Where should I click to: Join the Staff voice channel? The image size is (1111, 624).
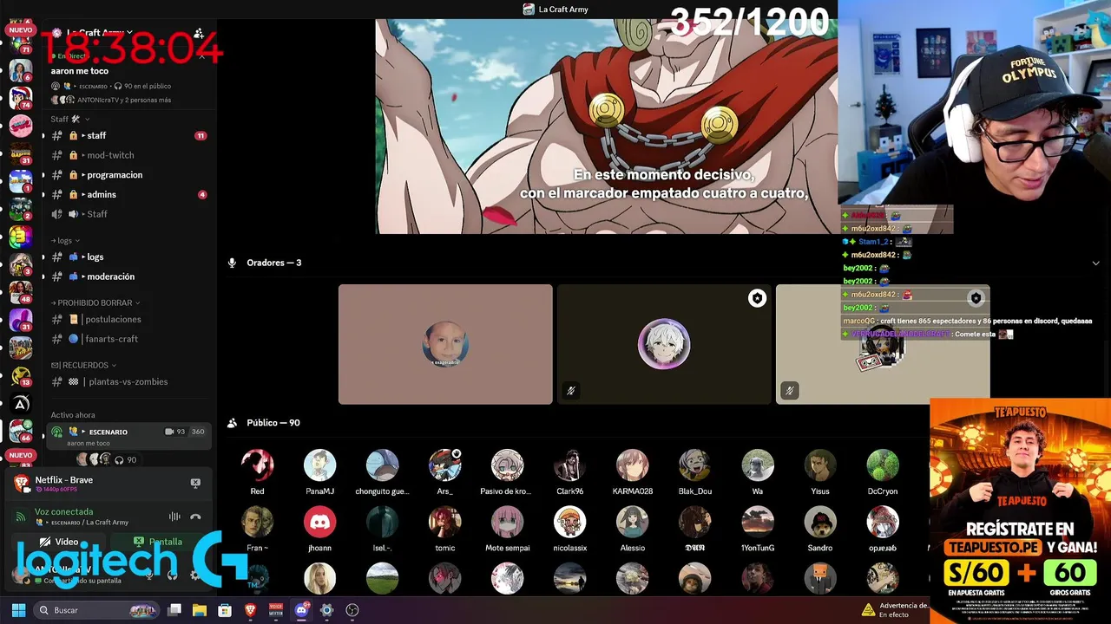[128, 214]
